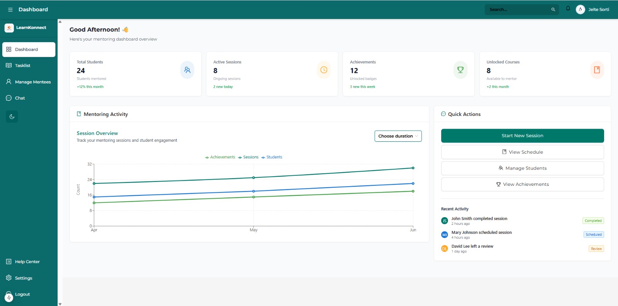Click the Active Sessions clock icon

pyautogui.click(x=324, y=70)
